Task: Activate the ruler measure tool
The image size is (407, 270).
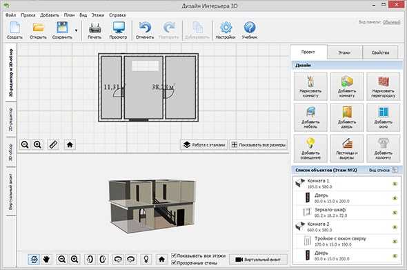Action: click(x=53, y=145)
